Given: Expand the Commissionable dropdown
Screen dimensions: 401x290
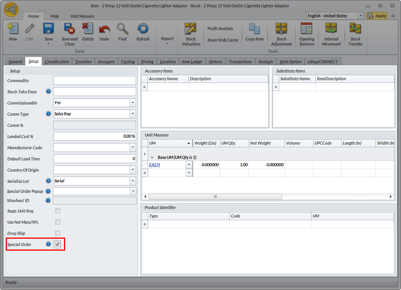Looking at the screenshot, I should tap(133, 103).
